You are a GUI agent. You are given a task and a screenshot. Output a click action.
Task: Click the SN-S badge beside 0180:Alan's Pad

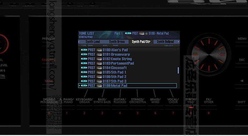coord(84,50)
